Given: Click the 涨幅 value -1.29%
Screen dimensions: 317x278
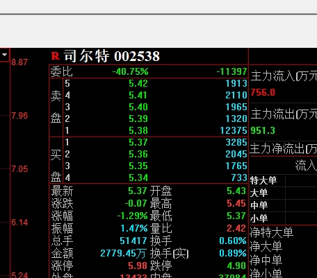Looking at the screenshot, I should pyautogui.click(x=133, y=216).
